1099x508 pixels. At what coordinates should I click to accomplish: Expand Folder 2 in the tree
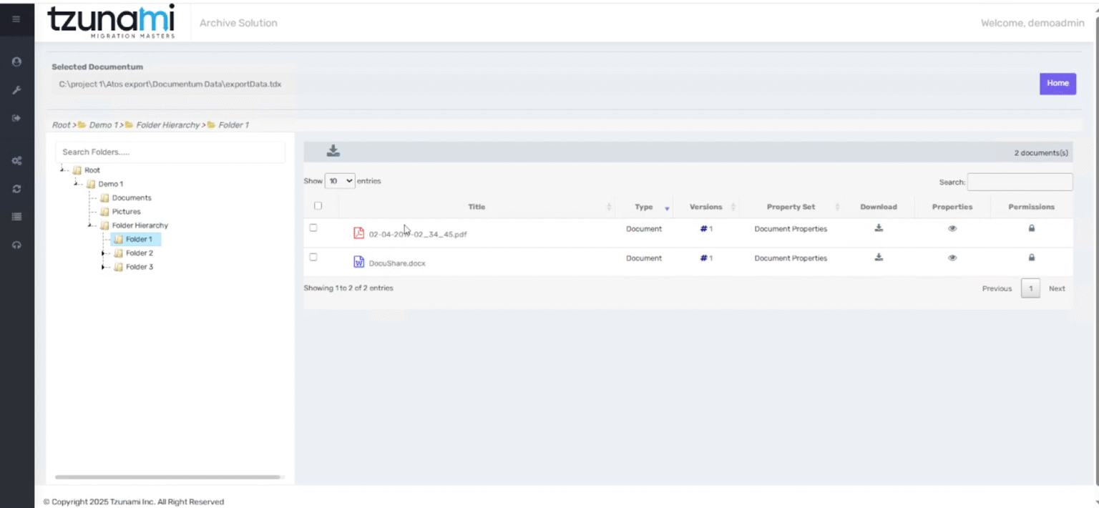tap(104, 253)
